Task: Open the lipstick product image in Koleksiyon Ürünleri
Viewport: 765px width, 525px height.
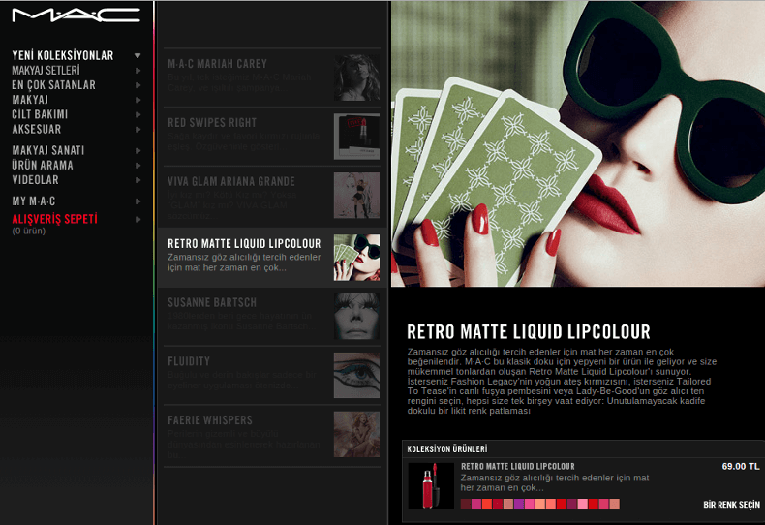Action: pos(431,486)
